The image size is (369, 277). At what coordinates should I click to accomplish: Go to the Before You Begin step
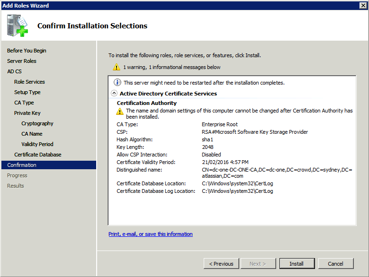coord(27,51)
